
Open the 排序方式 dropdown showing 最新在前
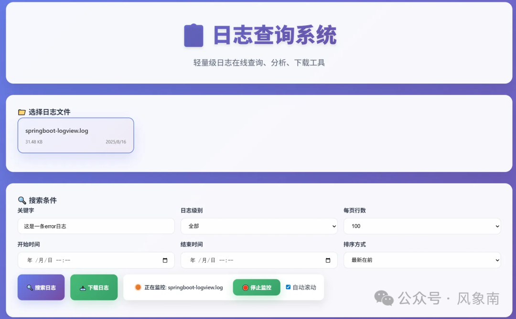point(422,260)
